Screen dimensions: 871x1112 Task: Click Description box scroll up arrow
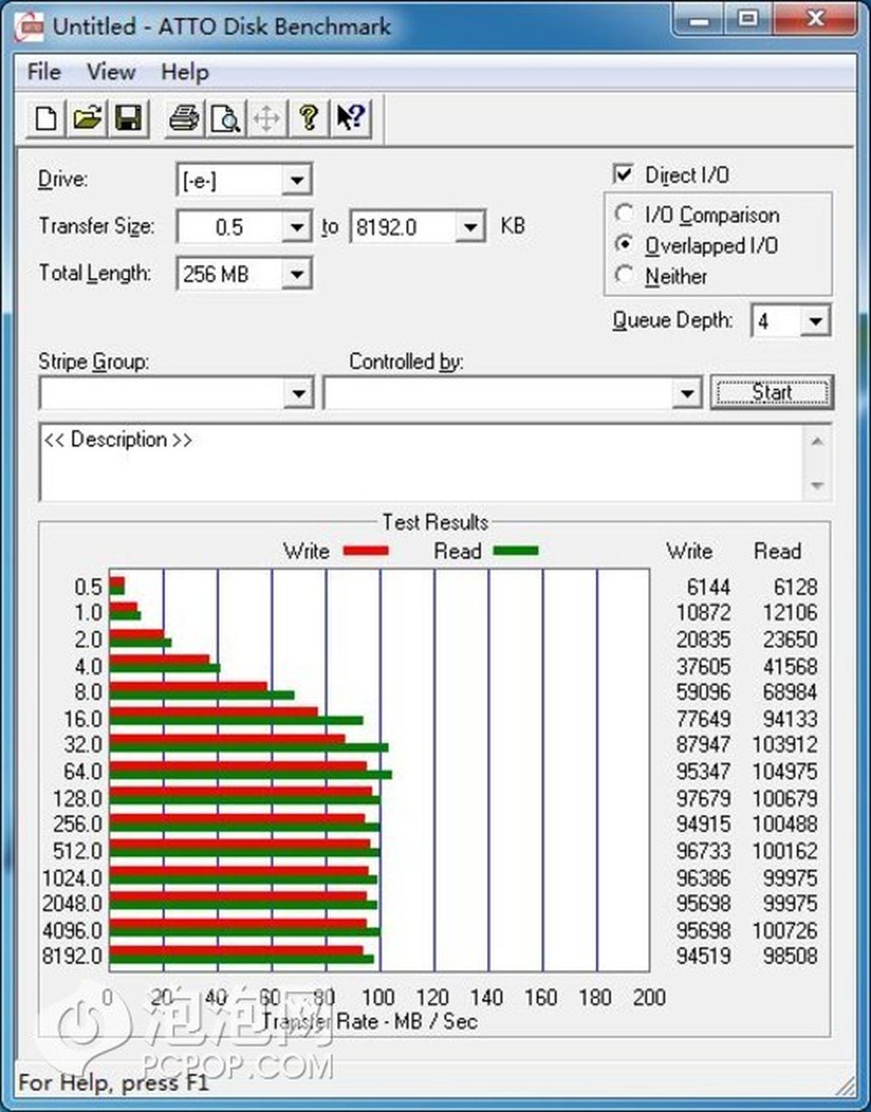coord(817,441)
